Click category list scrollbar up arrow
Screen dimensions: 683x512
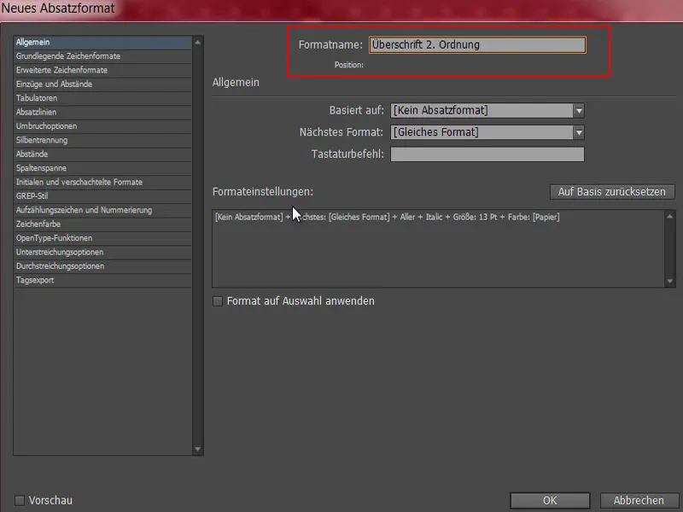197,42
